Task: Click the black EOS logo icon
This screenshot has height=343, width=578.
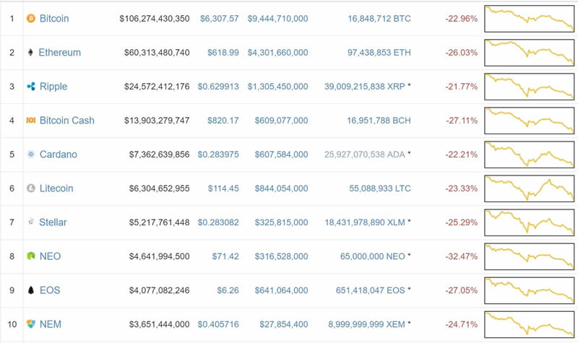Action: [30, 290]
